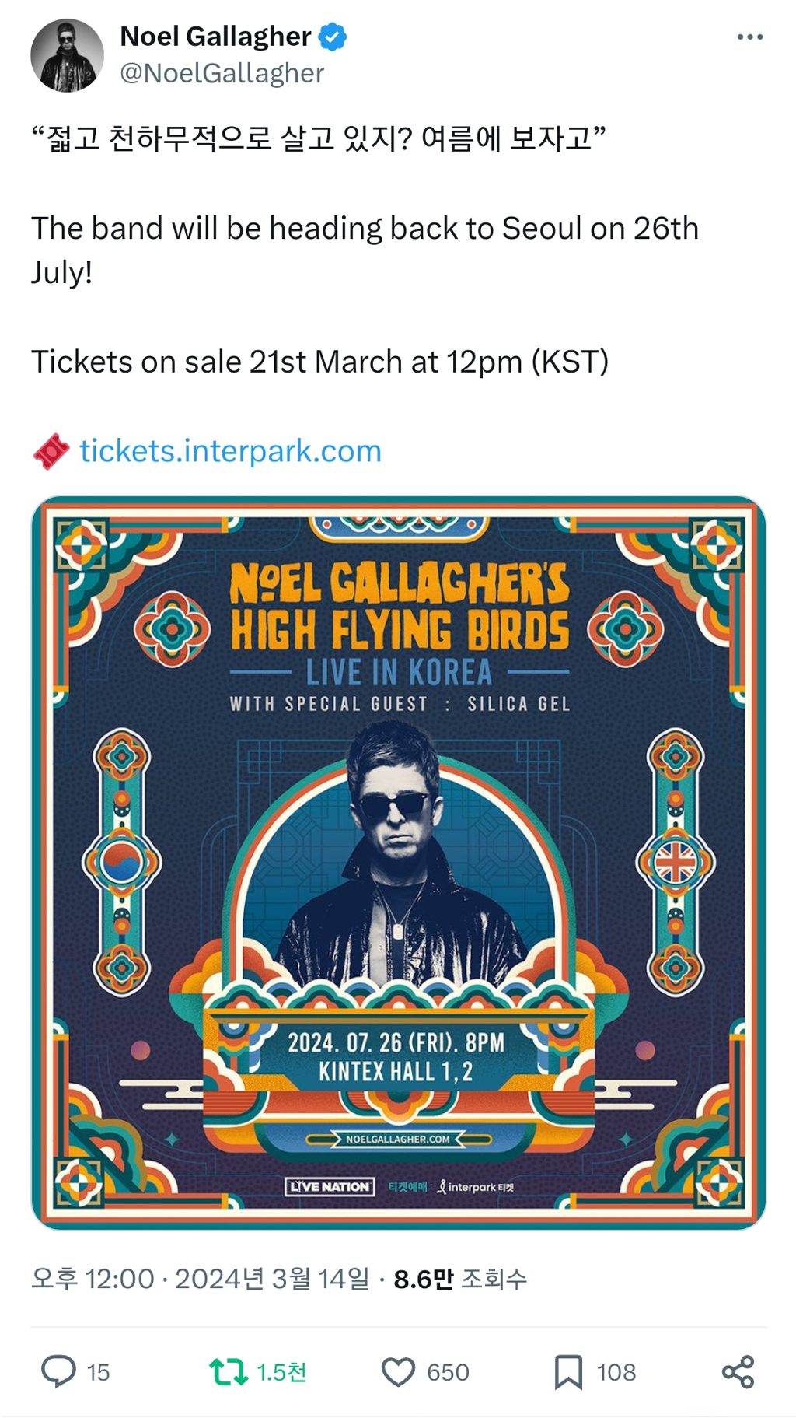
Task: Click the red ticket emoji icon
Action: pyautogui.click(x=51, y=451)
